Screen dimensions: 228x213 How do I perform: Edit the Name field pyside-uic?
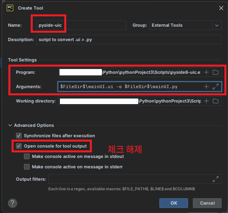pos(81,25)
